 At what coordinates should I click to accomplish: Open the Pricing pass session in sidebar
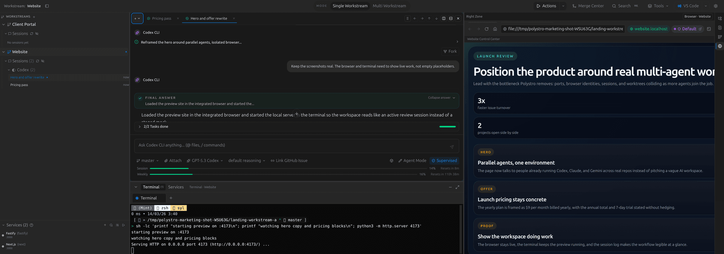point(19,85)
